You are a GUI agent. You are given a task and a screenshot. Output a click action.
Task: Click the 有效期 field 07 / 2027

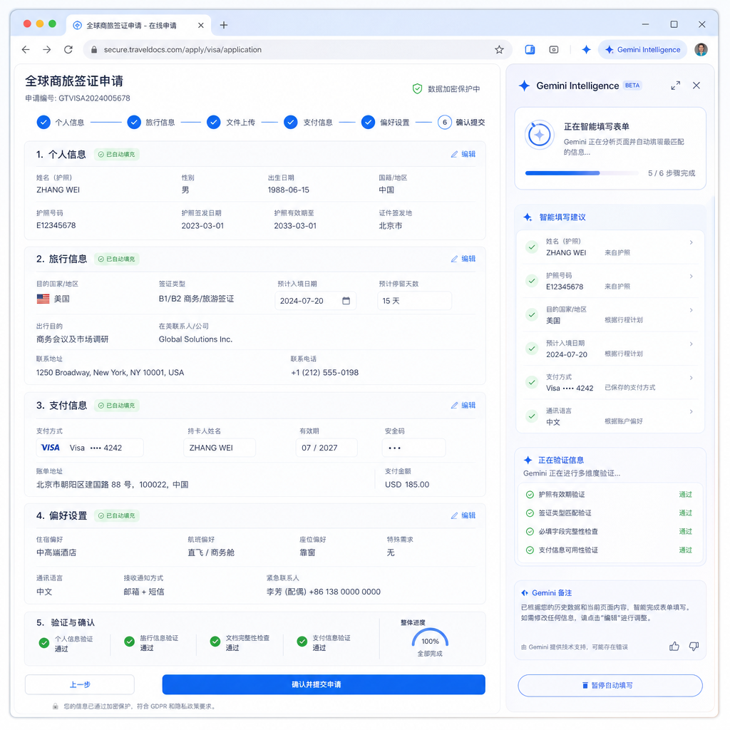click(x=327, y=448)
